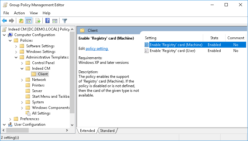Open the Action menu
Screen dimensions: 248x141
(19, 13)
